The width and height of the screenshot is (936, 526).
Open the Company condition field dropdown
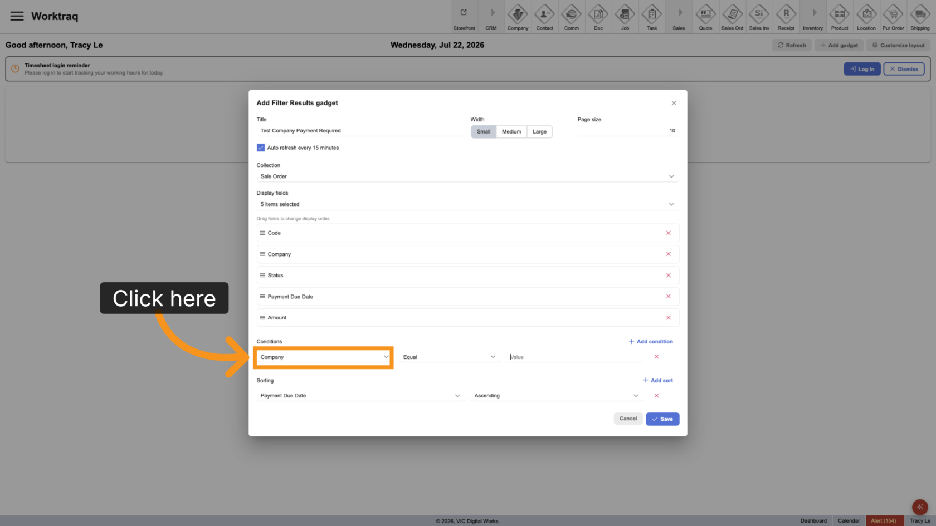(x=324, y=357)
